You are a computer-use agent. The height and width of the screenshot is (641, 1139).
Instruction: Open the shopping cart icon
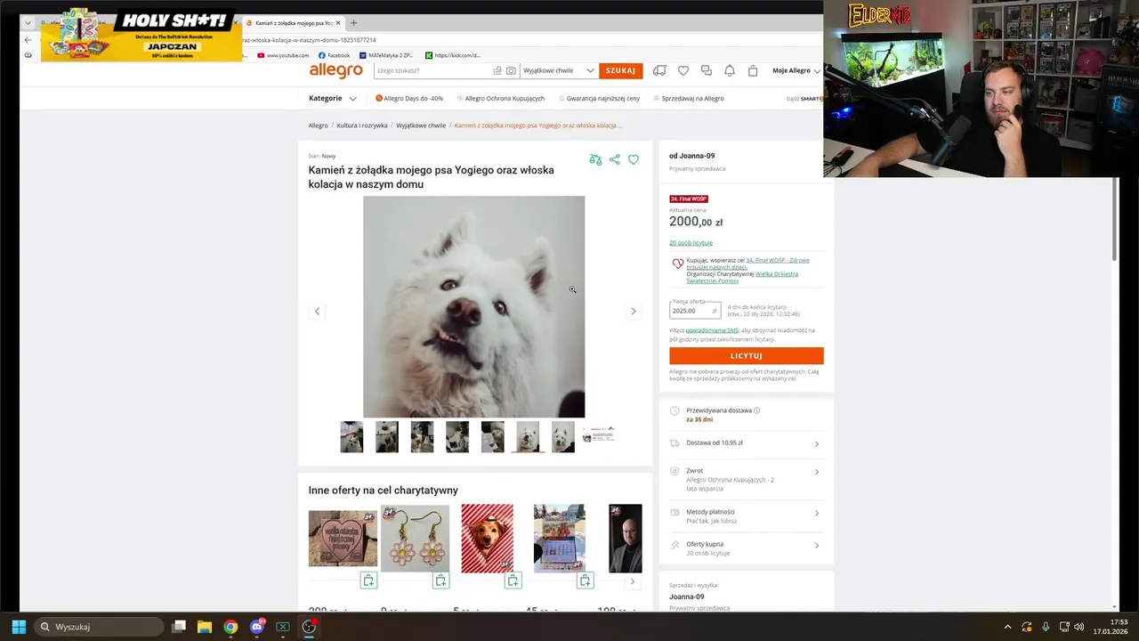[x=753, y=70]
